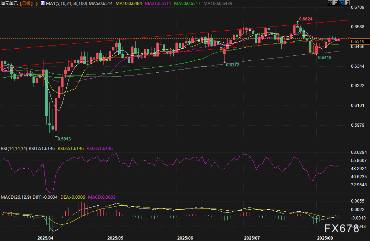Click the FX678 watermark logo
The image size is (370, 241).
pyautogui.click(x=341, y=229)
